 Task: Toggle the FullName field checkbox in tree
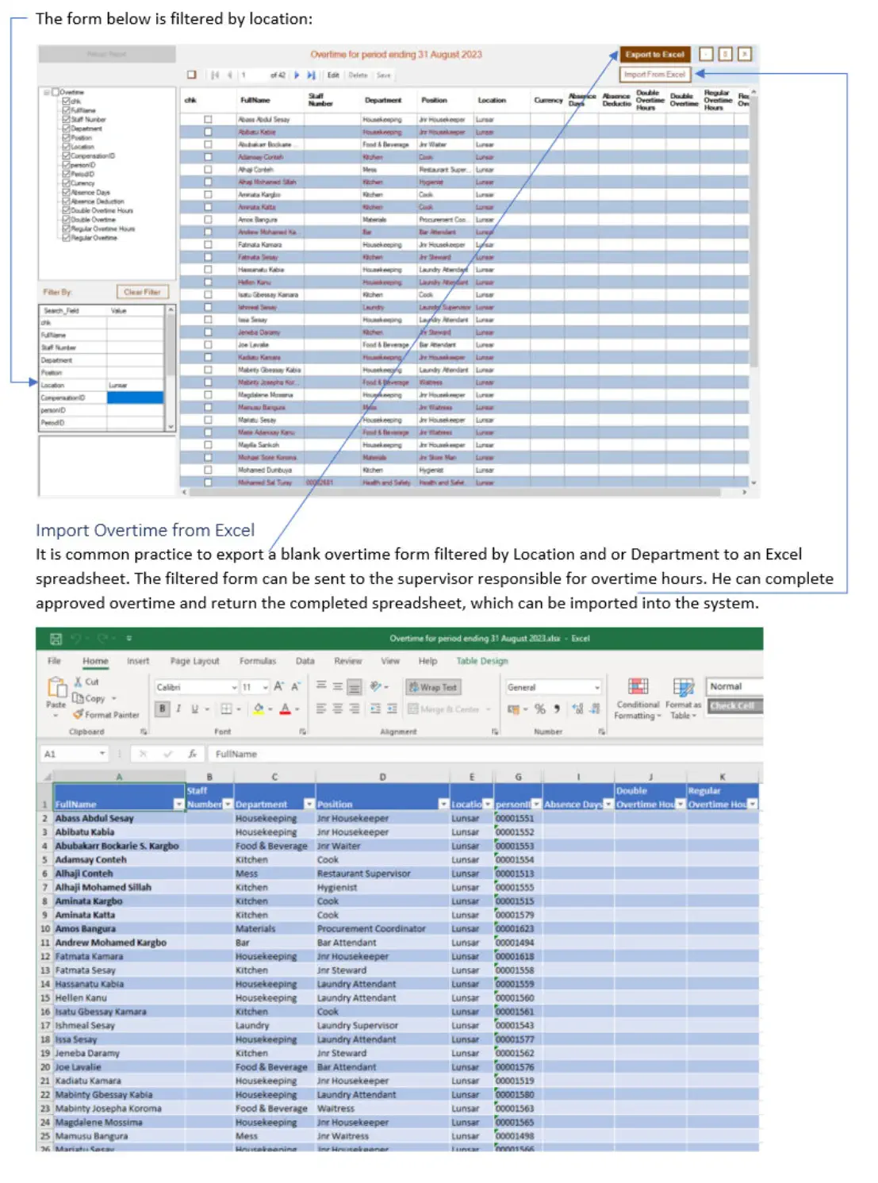click(x=66, y=110)
